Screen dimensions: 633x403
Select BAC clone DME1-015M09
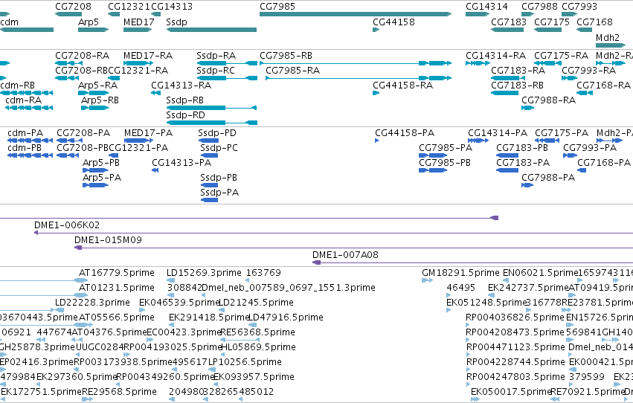point(353,248)
